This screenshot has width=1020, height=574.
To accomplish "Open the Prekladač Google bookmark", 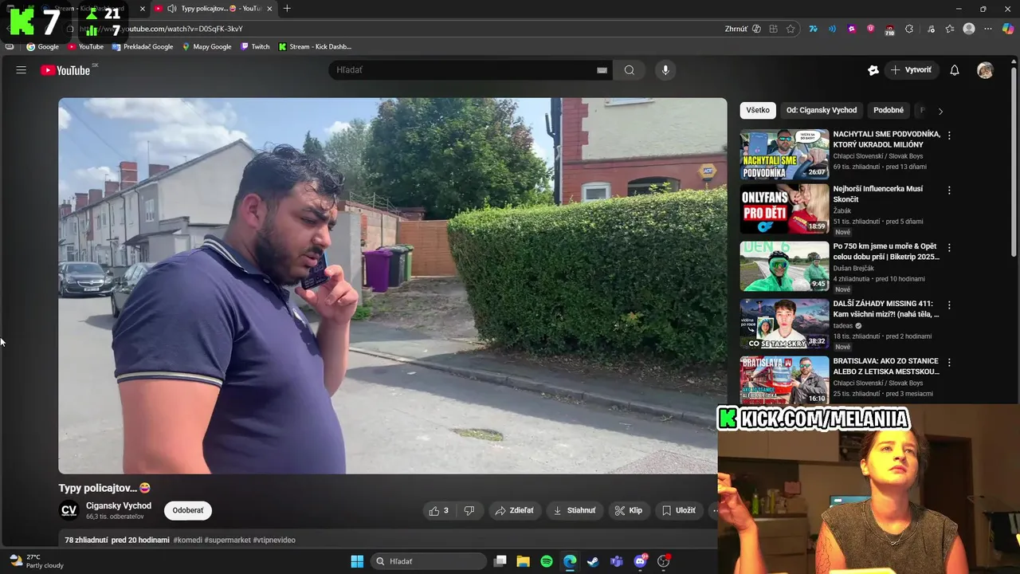I will coord(143,47).
